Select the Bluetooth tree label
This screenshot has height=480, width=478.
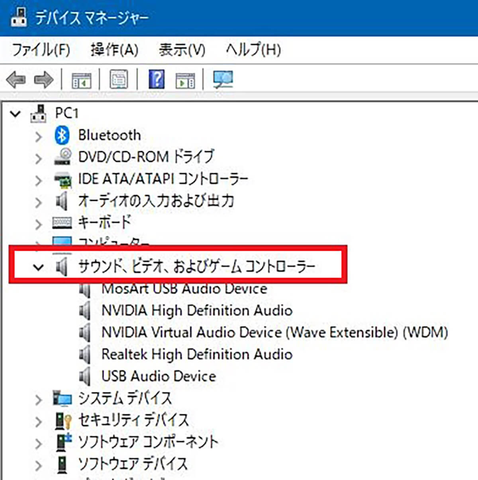click(x=110, y=135)
